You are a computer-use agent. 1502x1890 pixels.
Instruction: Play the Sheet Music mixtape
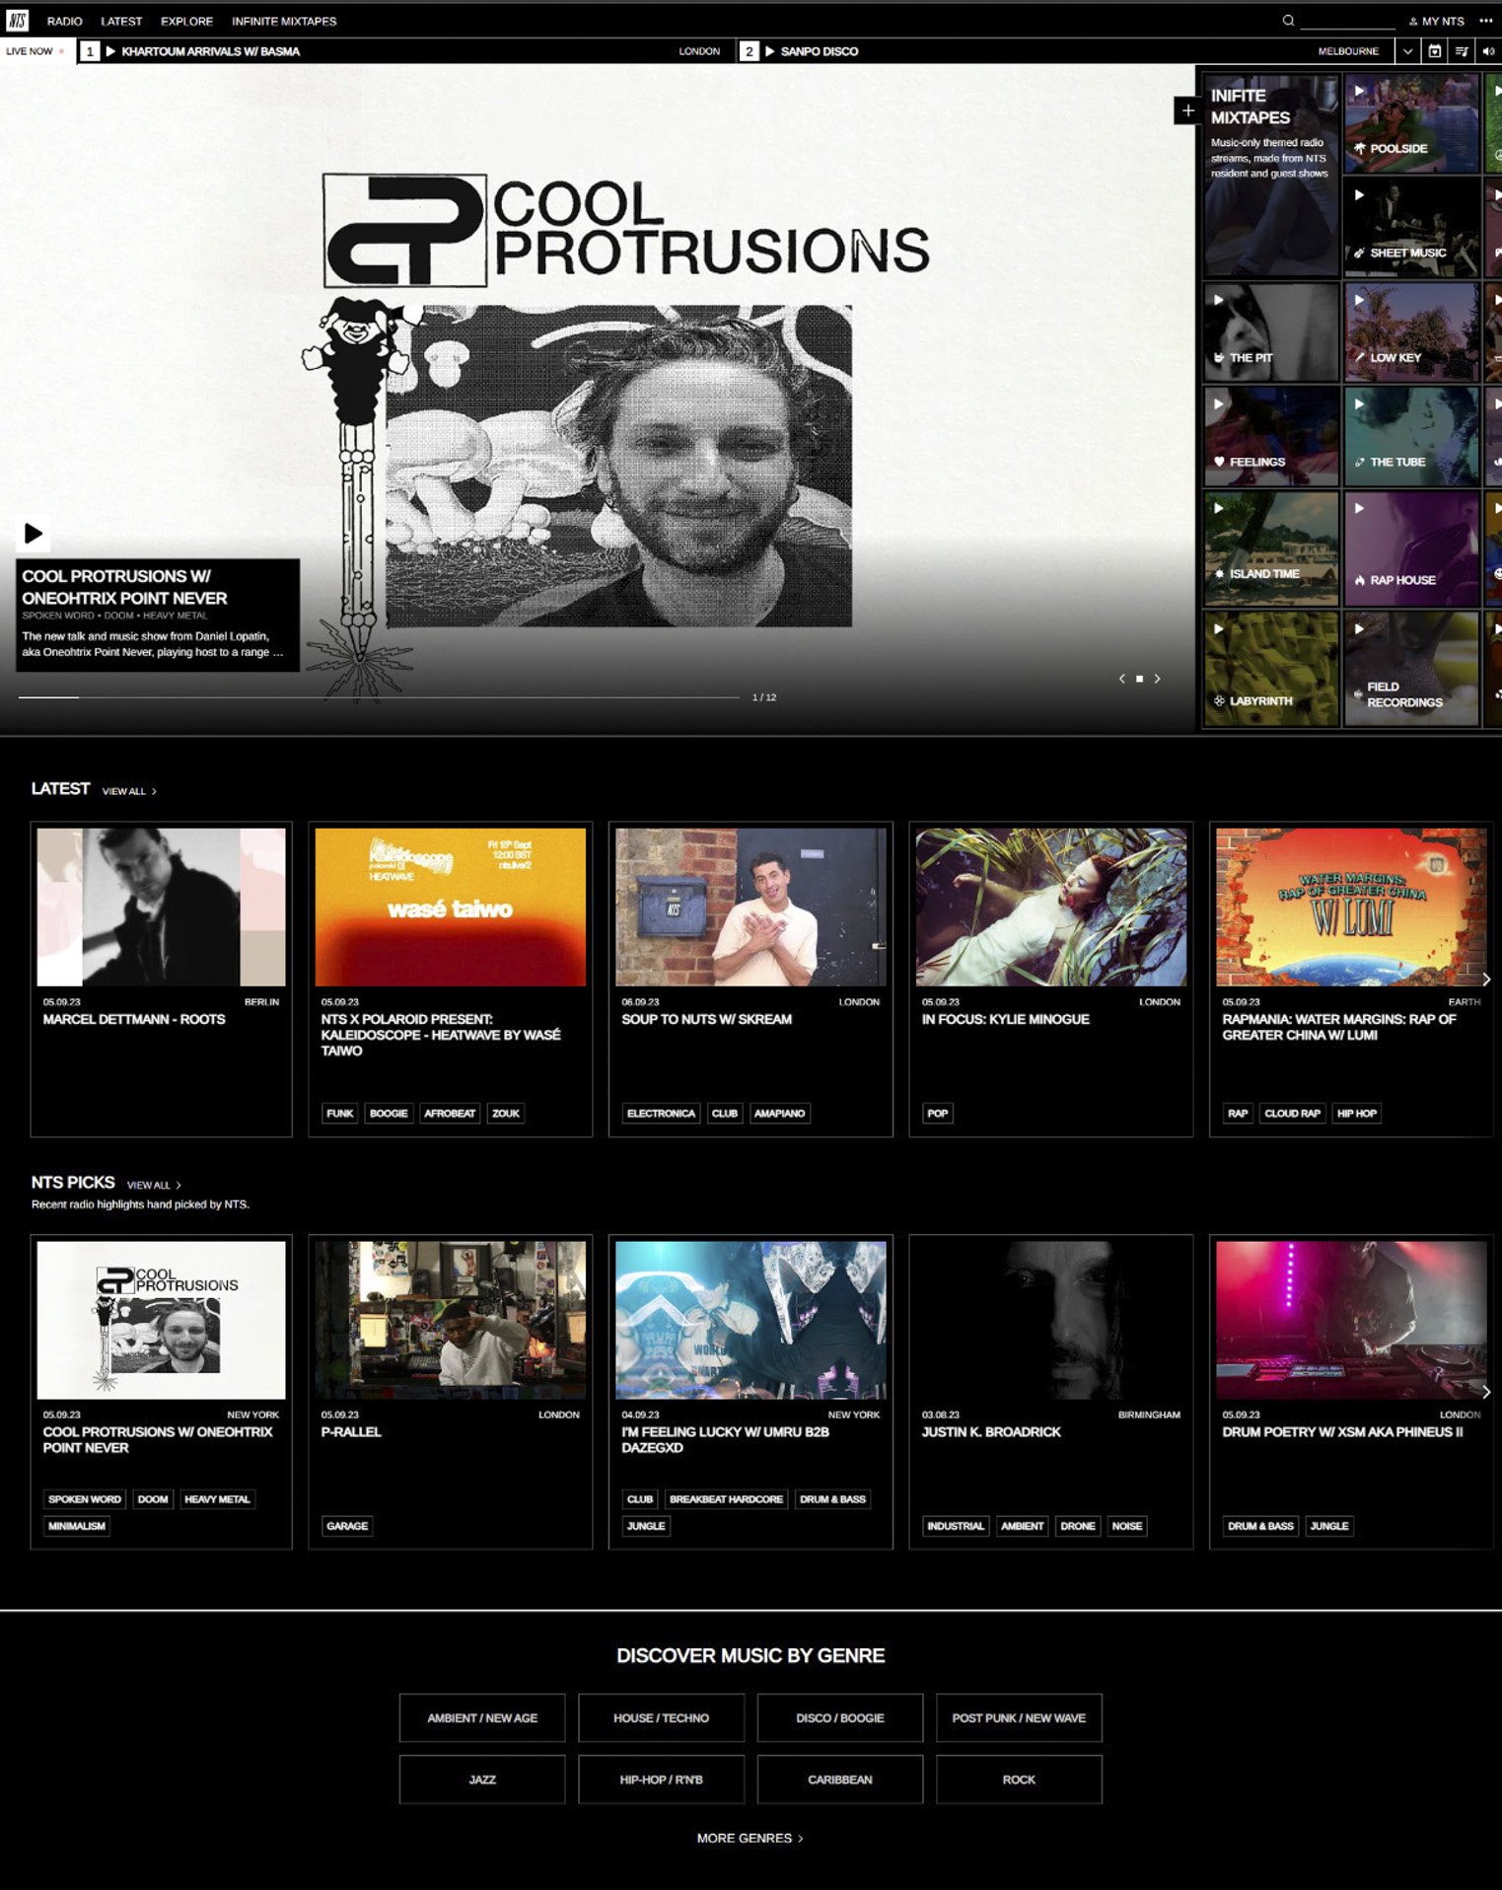[x=1359, y=195]
